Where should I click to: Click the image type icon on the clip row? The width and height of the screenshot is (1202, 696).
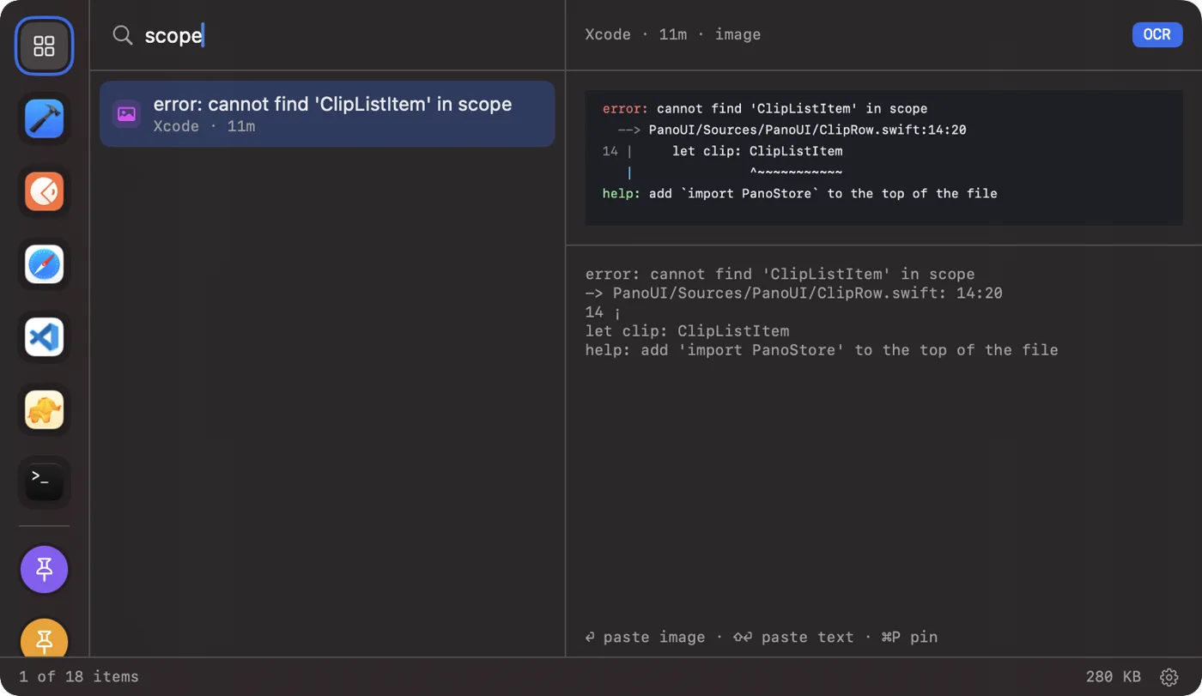pyautogui.click(x=126, y=114)
